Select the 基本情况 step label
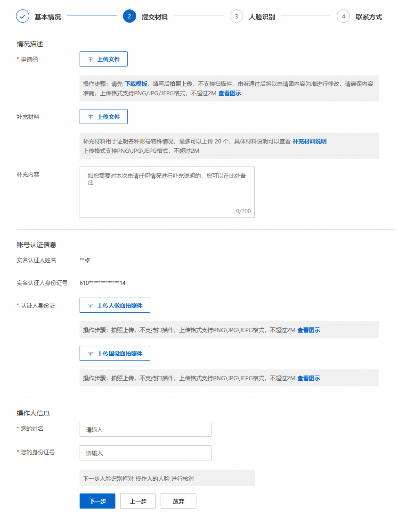 click(x=48, y=17)
